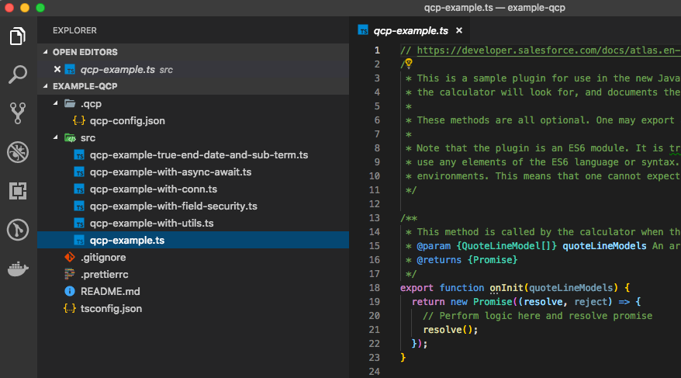The width and height of the screenshot is (681, 378).
Task: Open the Explorer view in activity bar
Action: tap(17, 36)
